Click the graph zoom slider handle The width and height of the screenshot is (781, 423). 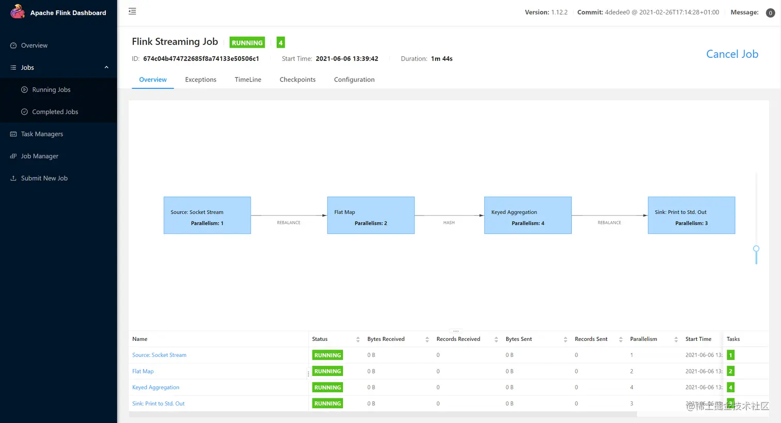pyautogui.click(x=756, y=249)
